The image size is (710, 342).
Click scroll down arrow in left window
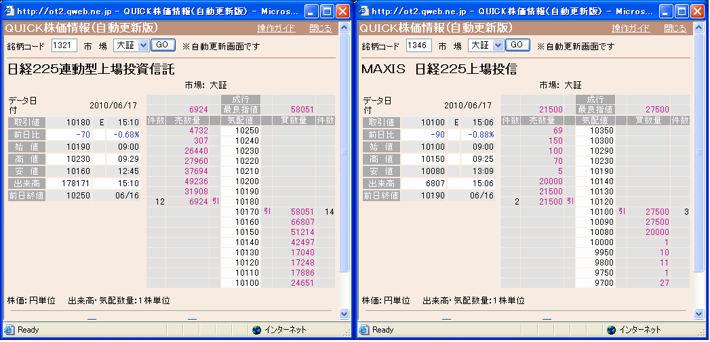tap(344, 314)
